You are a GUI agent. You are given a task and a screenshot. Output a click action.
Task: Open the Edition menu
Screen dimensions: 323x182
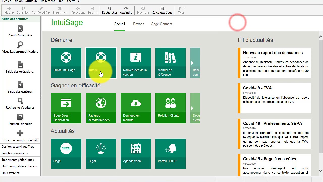click(x=18, y=1)
